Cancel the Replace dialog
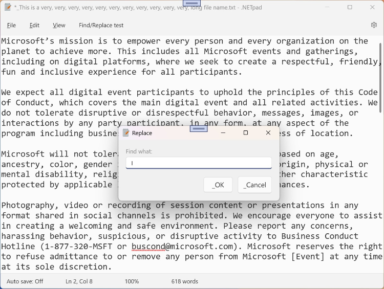Image resolution: width=384 pixels, height=289 pixels. point(254,185)
